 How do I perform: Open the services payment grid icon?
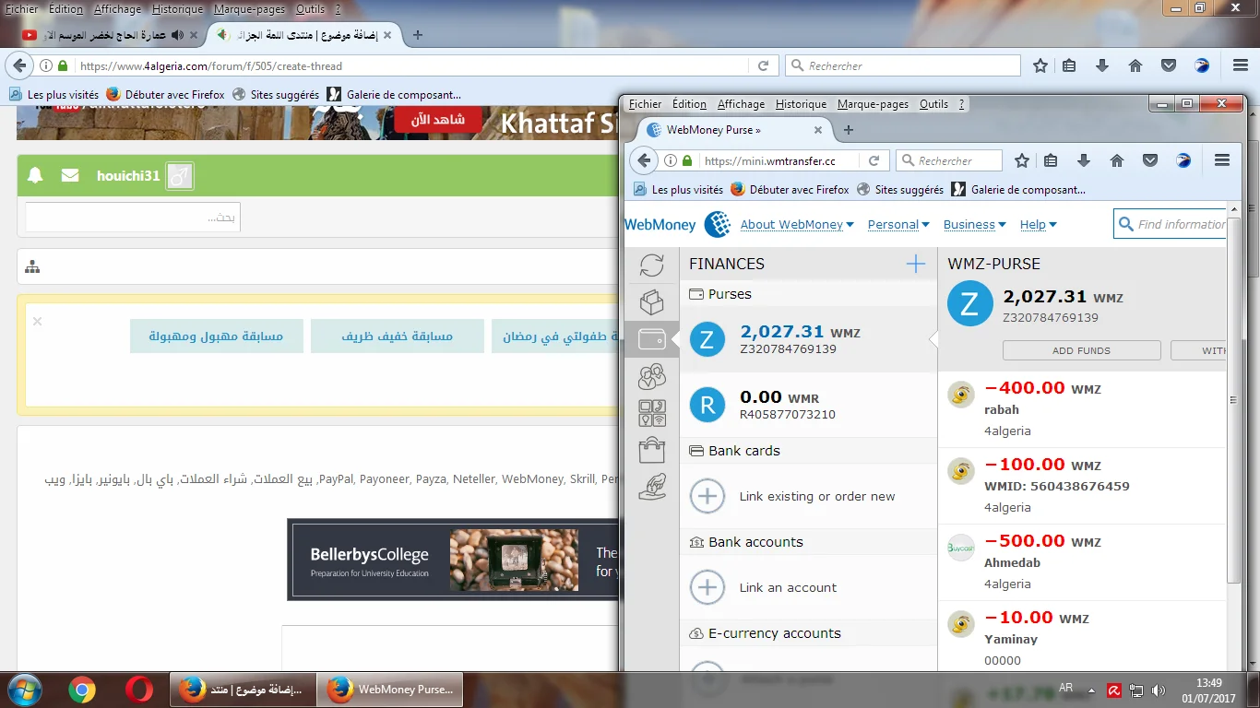(x=651, y=413)
